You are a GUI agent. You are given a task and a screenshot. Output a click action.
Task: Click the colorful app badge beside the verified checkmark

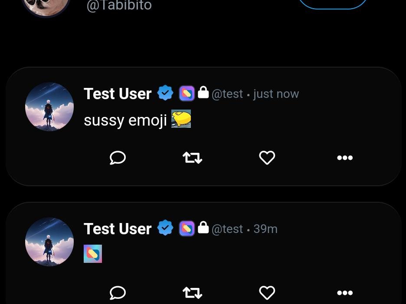tap(187, 93)
